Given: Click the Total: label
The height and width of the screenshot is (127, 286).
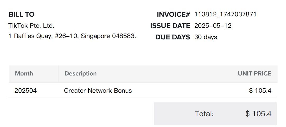Looking at the screenshot, I should [204, 114].
